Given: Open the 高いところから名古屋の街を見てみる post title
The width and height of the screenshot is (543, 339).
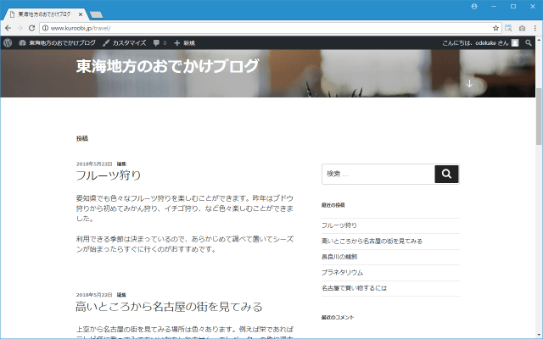Looking at the screenshot, I should (x=169, y=307).
